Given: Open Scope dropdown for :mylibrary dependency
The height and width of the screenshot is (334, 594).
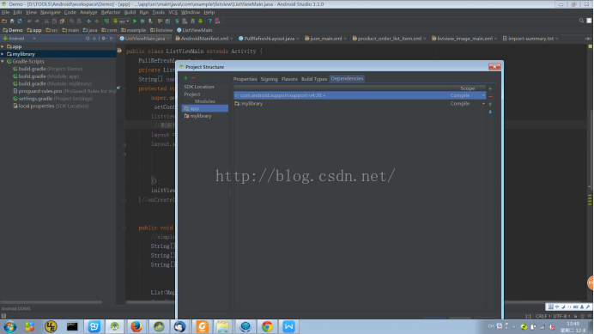Looking at the screenshot, I should point(483,104).
